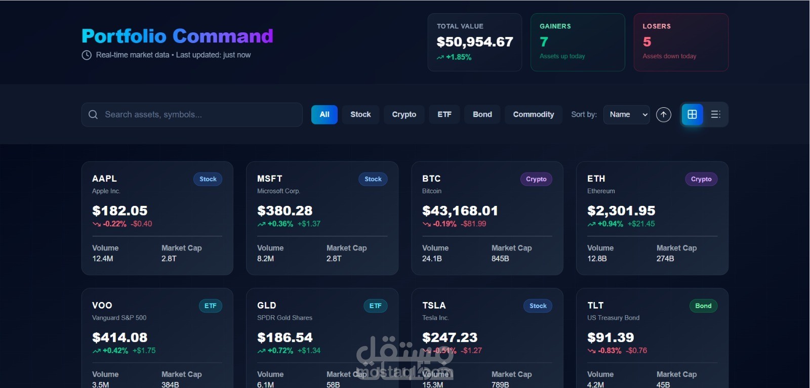Click the ETF badge on VOO card
Screen dimensions: 810x388
point(210,306)
